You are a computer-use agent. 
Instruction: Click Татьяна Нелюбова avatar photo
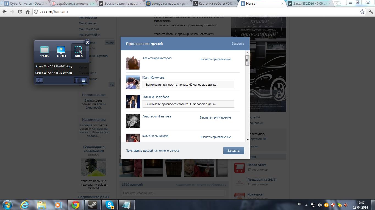(x=133, y=102)
